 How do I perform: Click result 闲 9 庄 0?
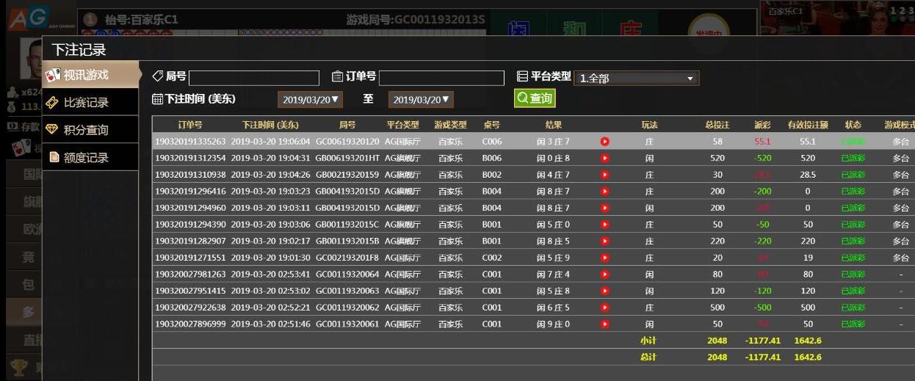553,324
